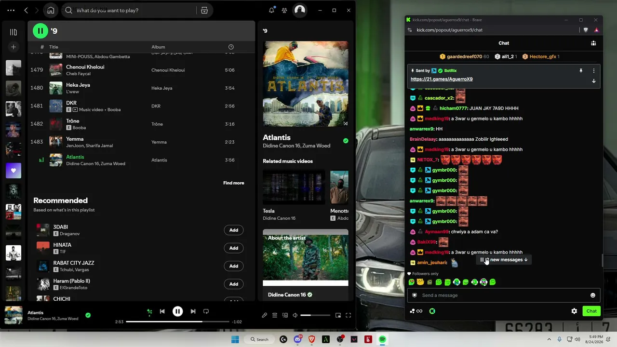The image size is (617, 347).
Task: Open the Windows Start menu
Action: [x=235, y=339]
